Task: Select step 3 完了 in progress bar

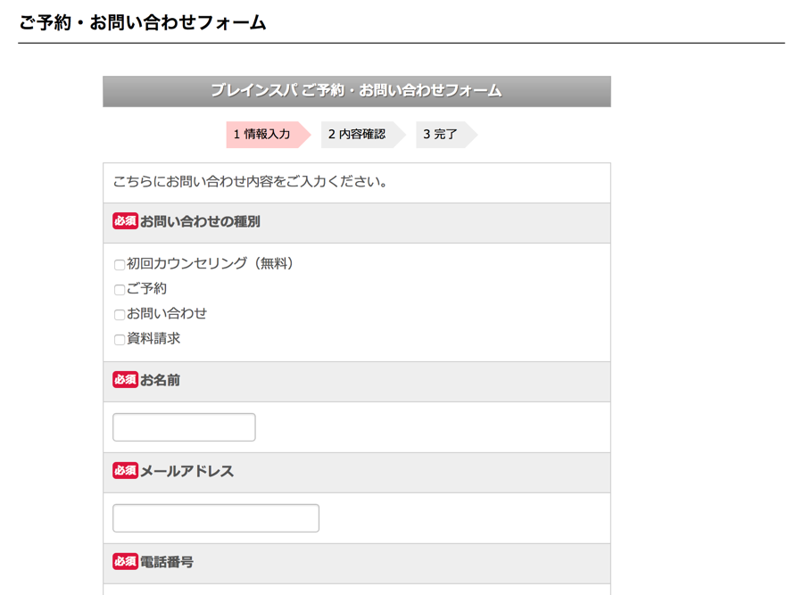Action: pyautogui.click(x=446, y=135)
